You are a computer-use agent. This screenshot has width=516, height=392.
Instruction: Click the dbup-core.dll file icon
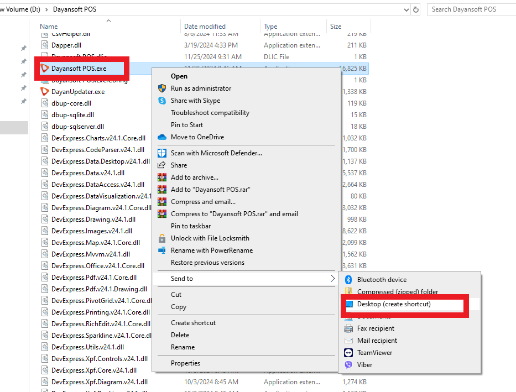(45, 103)
